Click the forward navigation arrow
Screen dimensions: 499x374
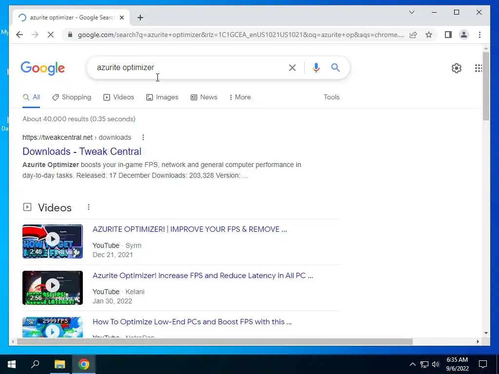(35, 35)
